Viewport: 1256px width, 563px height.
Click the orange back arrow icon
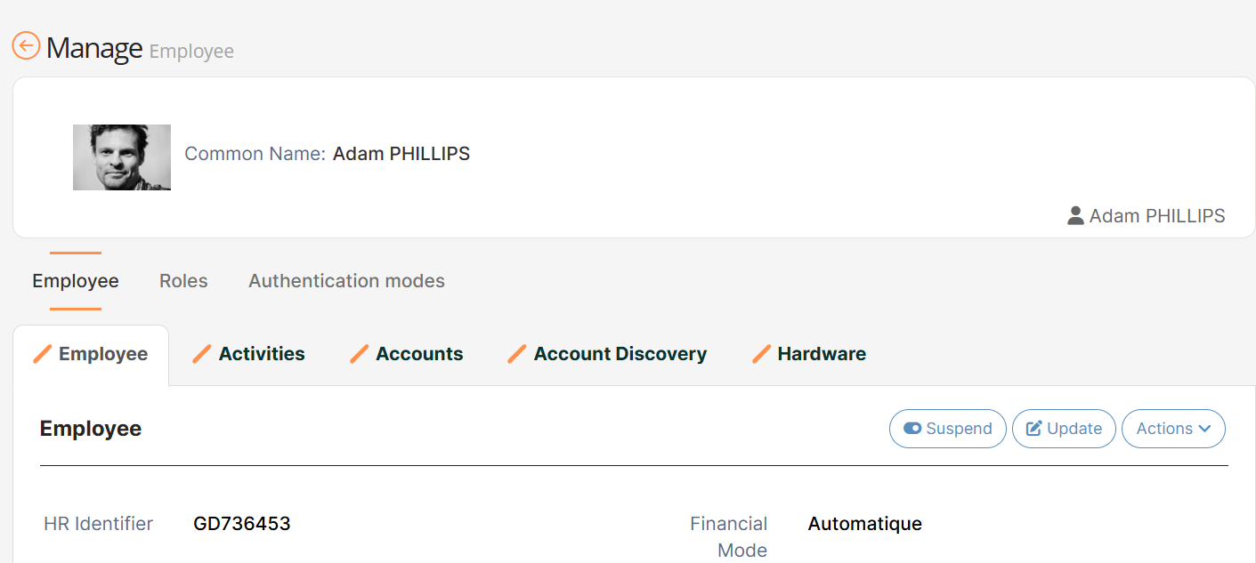26,45
